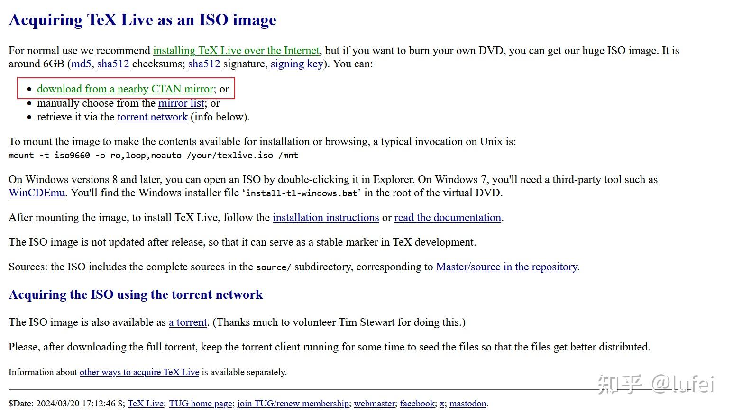Open the torrent network link
This screenshot has height=414, width=733.
pos(152,117)
